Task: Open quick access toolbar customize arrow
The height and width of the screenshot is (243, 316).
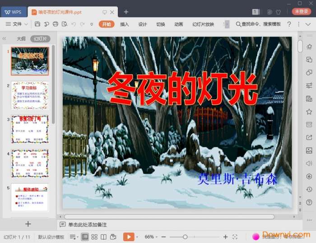Action: click(x=92, y=24)
